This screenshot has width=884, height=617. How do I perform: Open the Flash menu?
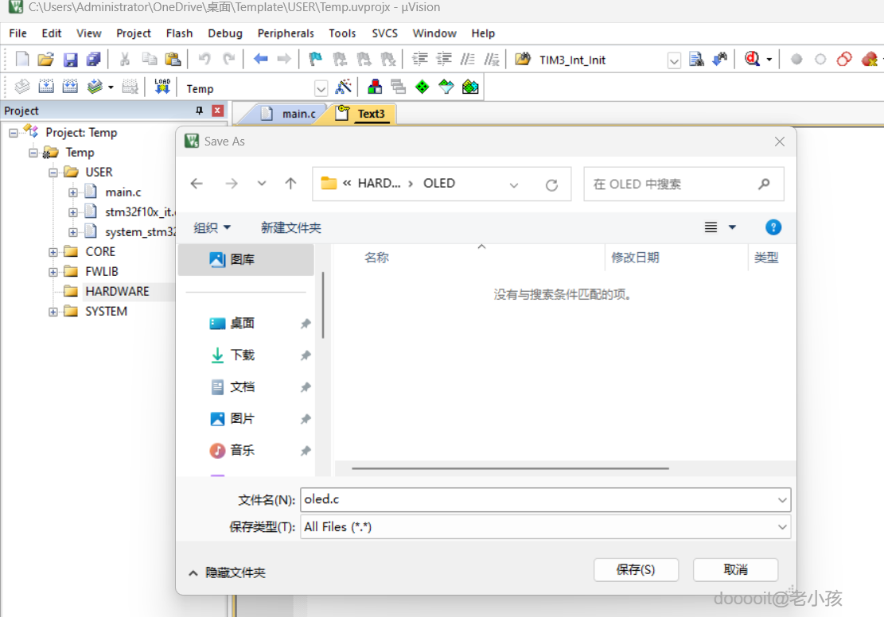[x=179, y=33]
